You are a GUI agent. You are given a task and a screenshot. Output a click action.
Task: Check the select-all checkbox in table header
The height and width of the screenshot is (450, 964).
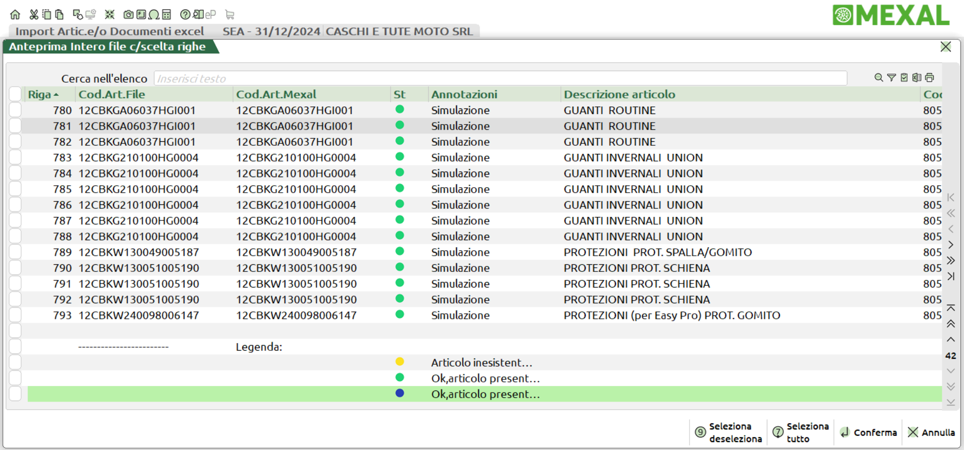15,94
